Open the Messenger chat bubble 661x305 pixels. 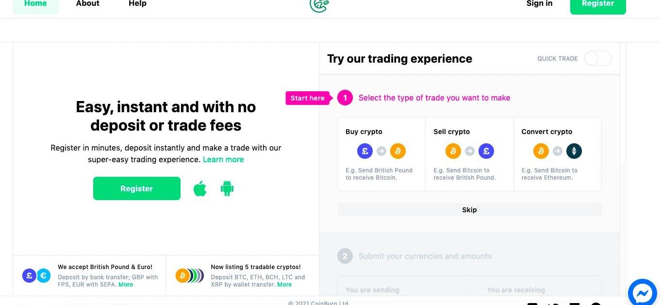point(644,293)
